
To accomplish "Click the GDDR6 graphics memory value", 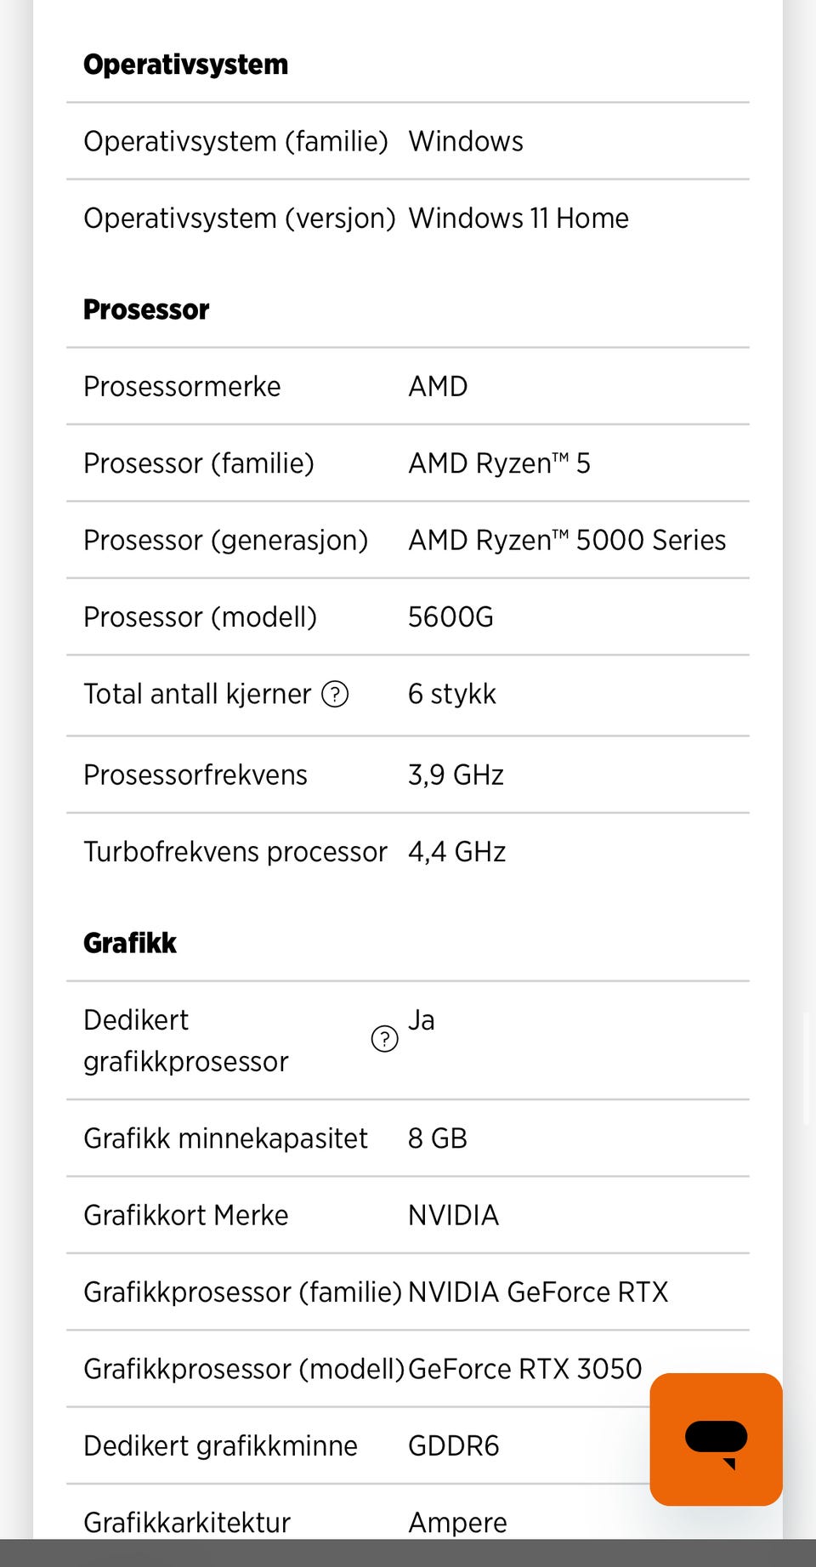I will 453,1446.
